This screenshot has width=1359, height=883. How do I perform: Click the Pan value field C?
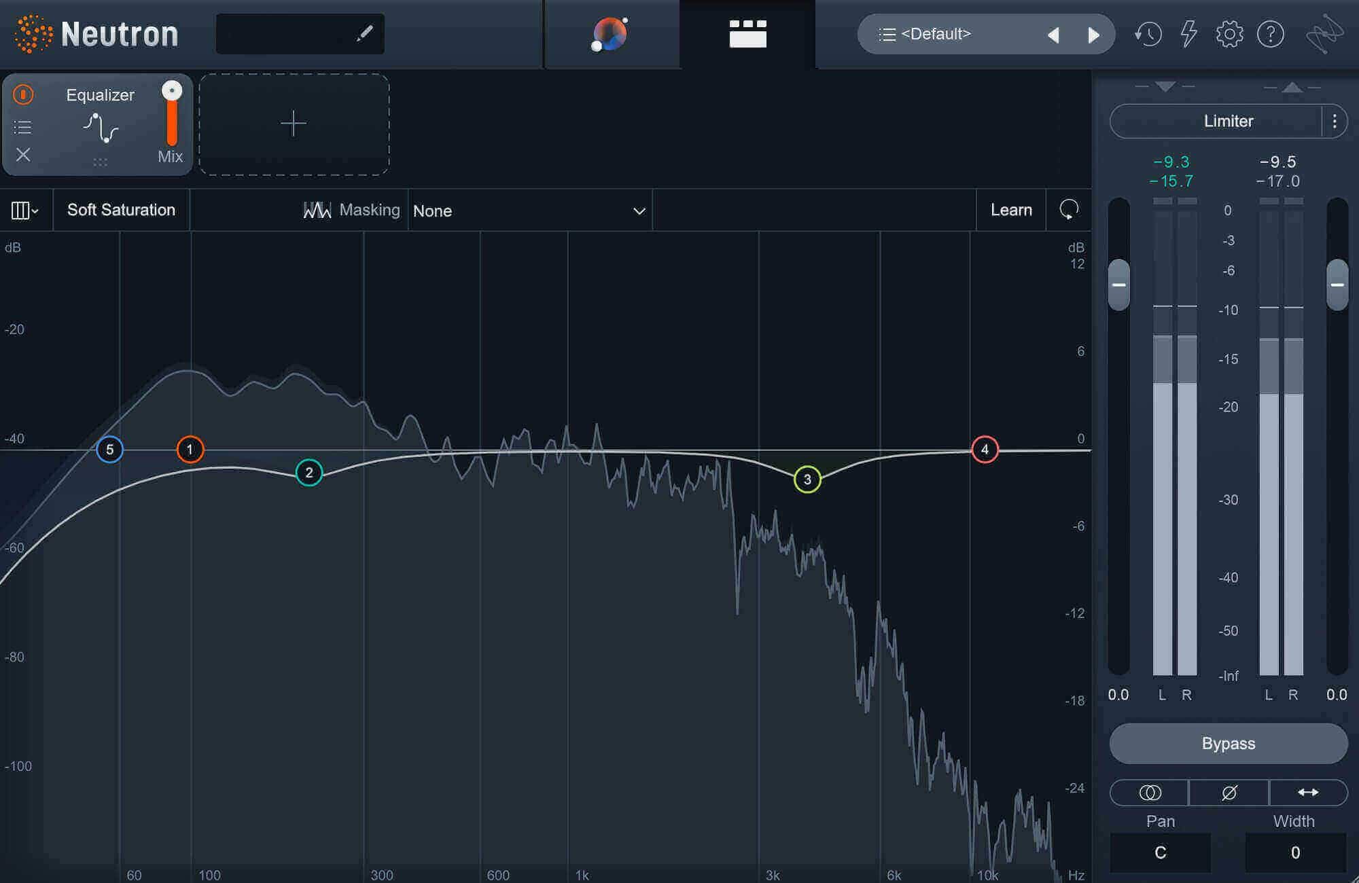tap(1160, 852)
